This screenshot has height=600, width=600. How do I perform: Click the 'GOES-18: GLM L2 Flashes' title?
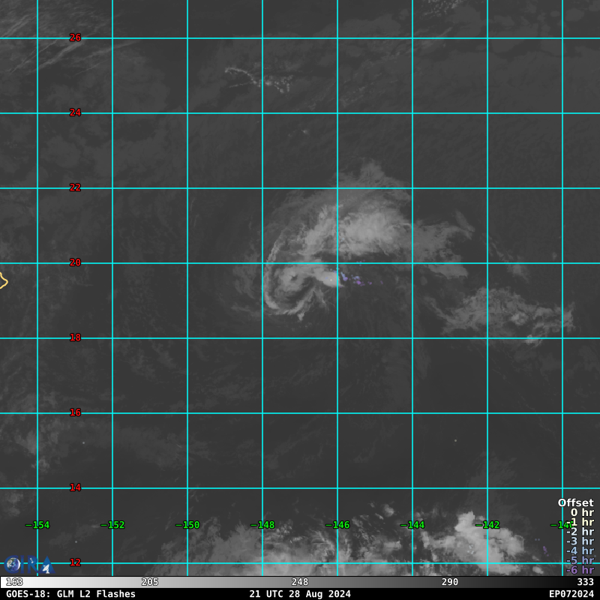70,594
